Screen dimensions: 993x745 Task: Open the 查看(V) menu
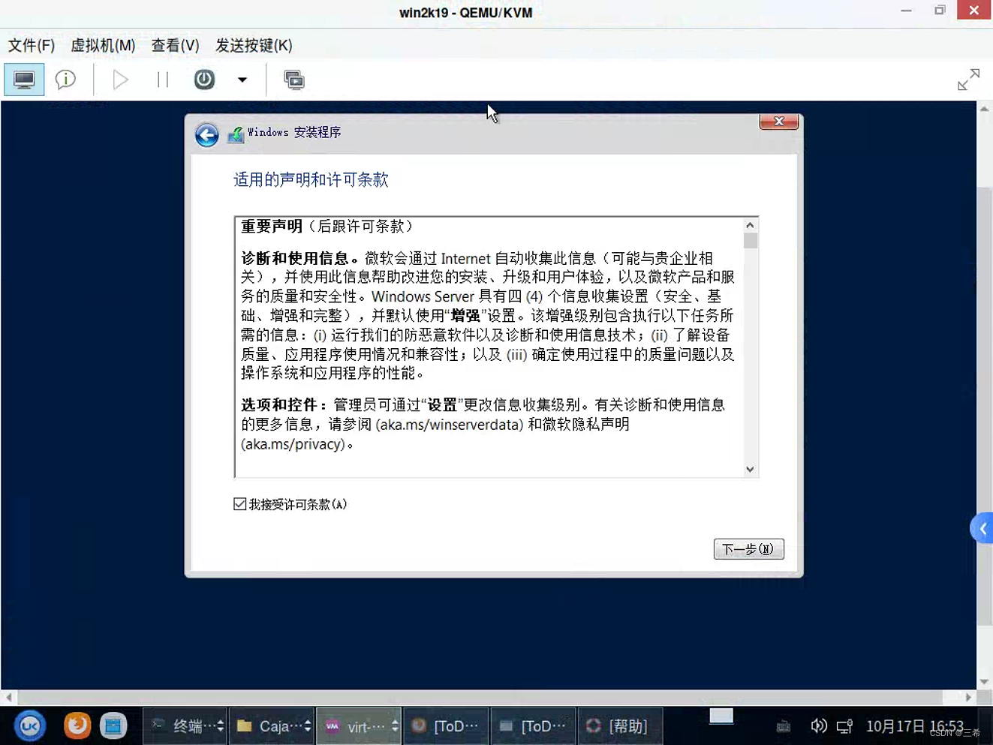pos(175,46)
